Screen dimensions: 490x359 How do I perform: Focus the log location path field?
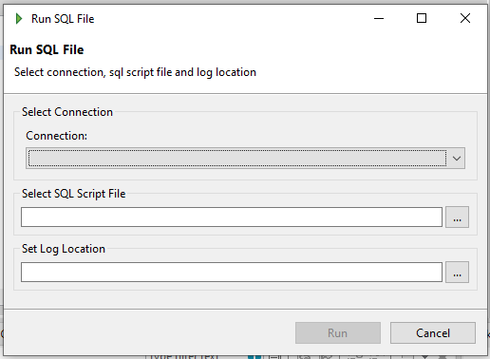pyautogui.click(x=232, y=273)
